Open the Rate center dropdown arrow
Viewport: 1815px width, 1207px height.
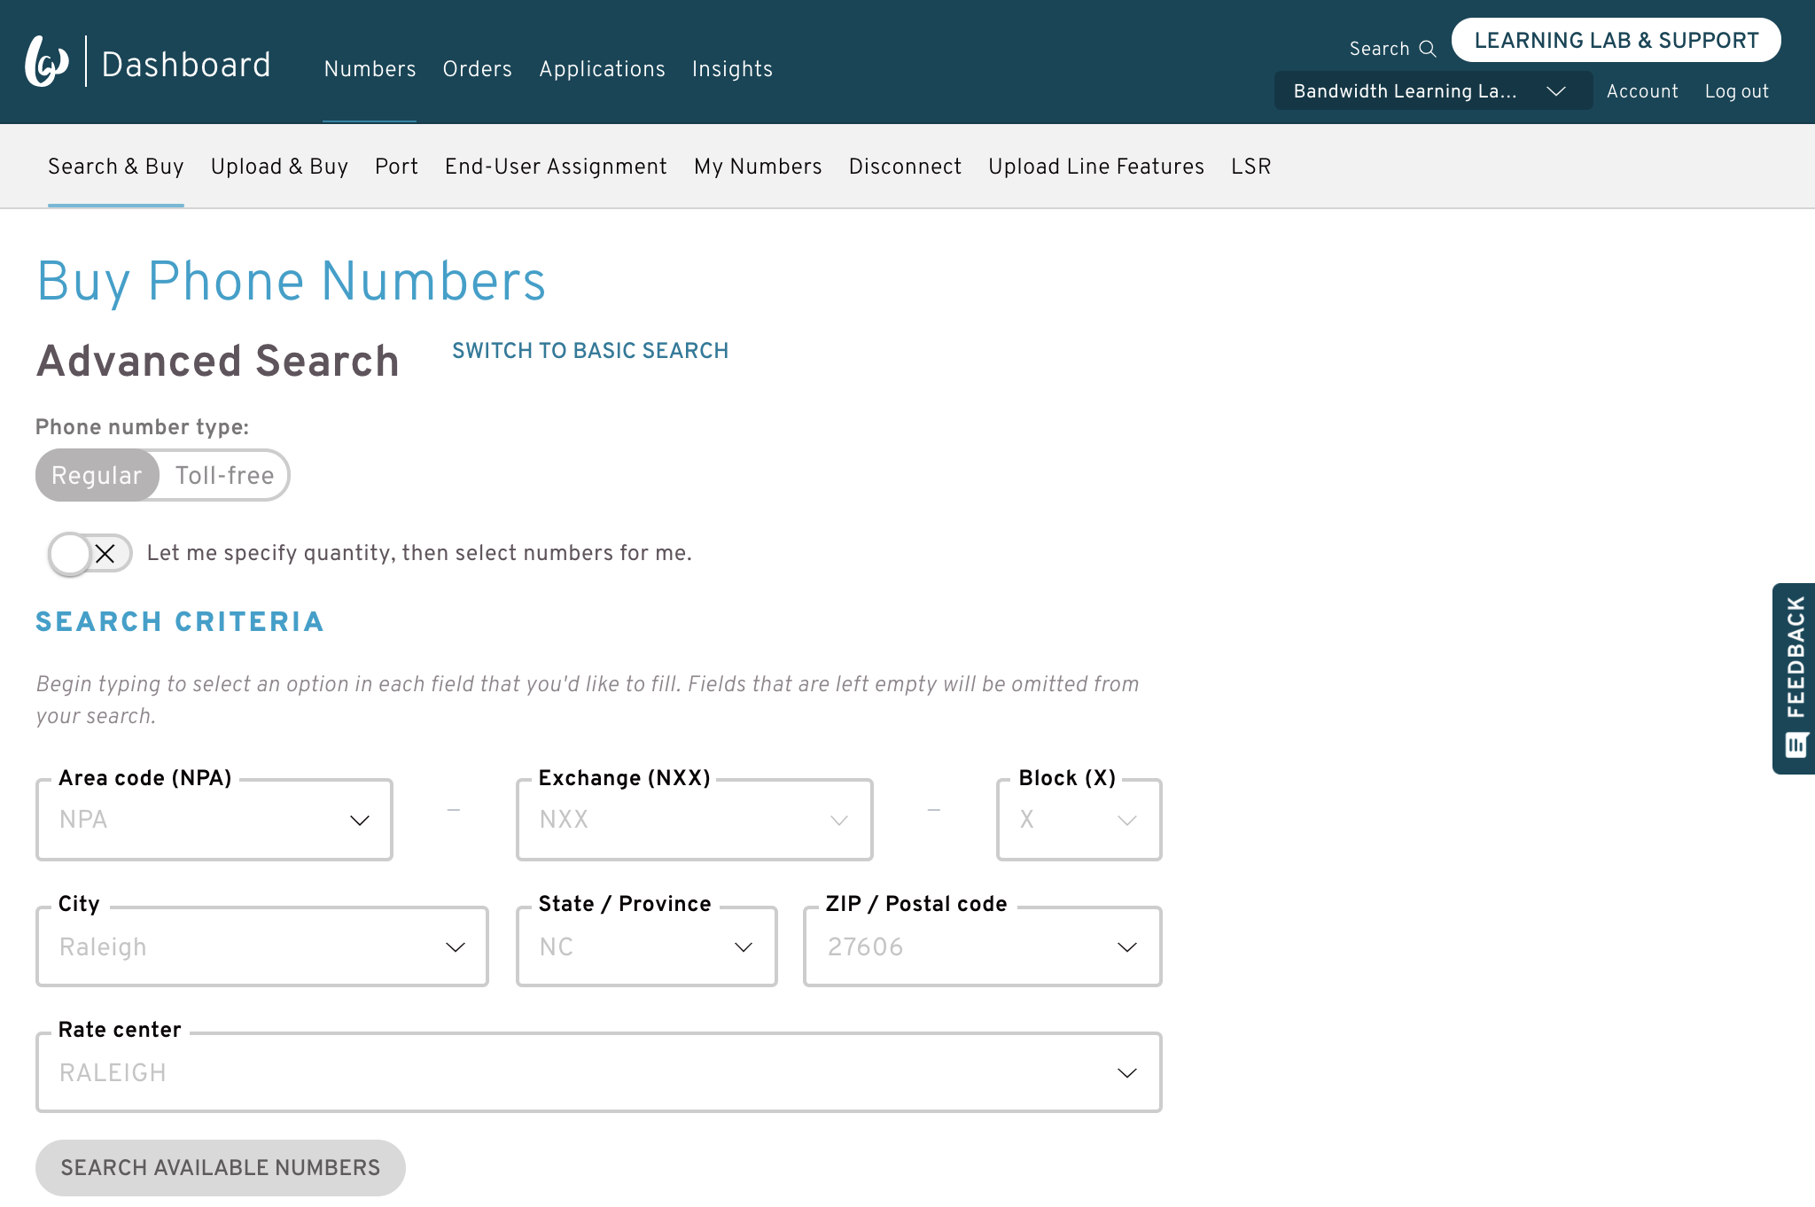coord(1127,1073)
